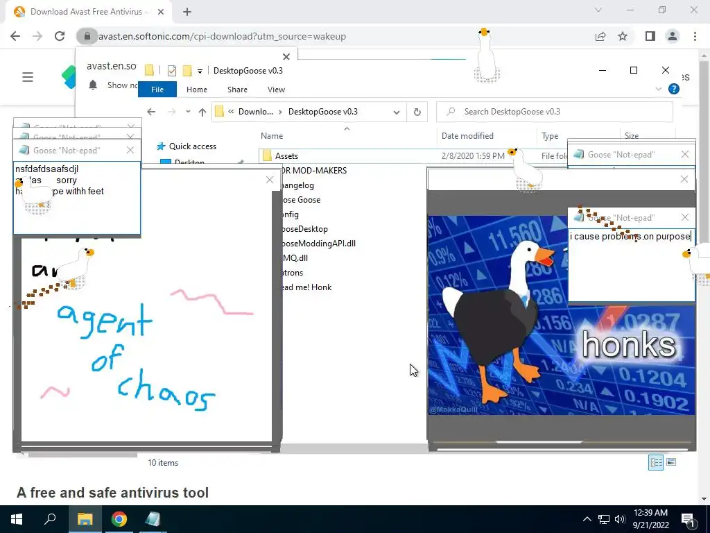Show hidden tray icons chevron
The height and width of the screenshot is (533, 710).
pos(587,519)
